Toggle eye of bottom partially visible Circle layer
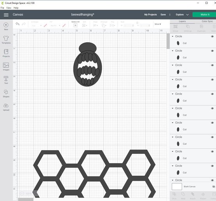Viewport: 216px width, 201px height. [x=212, y=180]
